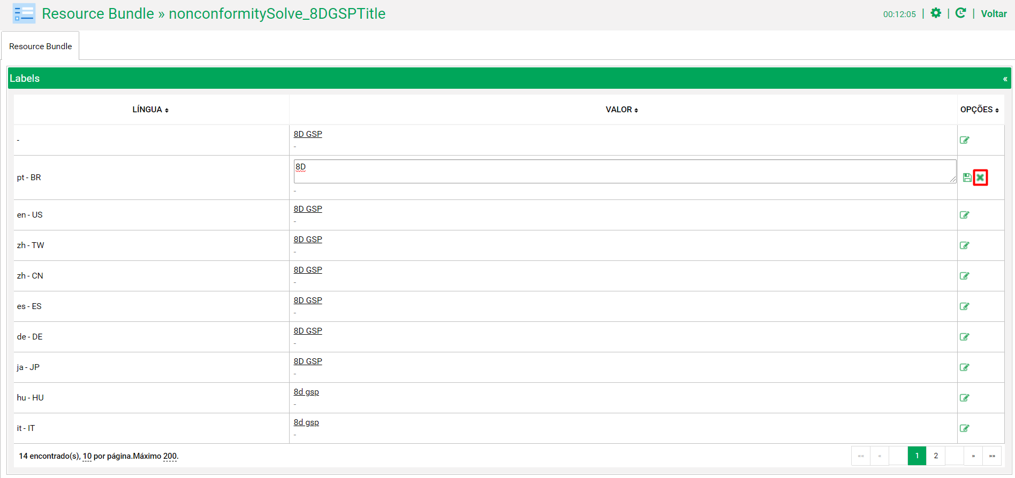Image resolution: width=1015 pixels, height=478 pixels.
Task: Sort by OPÇÕES column
Action: click(x=980, y=110)
